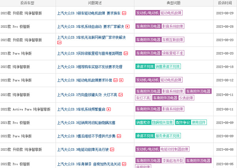Viewport: 237px width, 168px height.
Task: Select the 车灯不亮 tag
Action: (143, 98)
